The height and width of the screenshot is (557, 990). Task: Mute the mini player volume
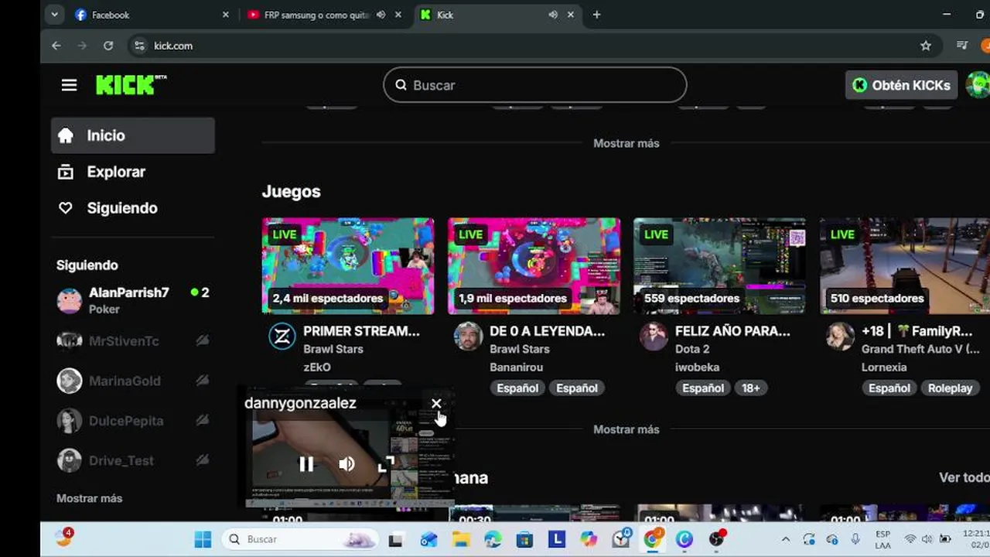[x=346, y=464]
